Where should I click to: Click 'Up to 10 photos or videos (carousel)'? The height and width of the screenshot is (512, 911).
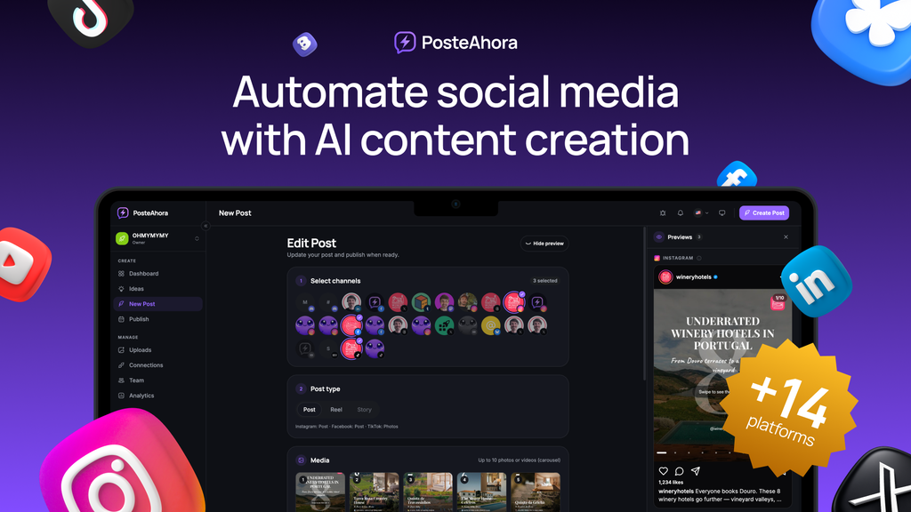tap(520, 460)
